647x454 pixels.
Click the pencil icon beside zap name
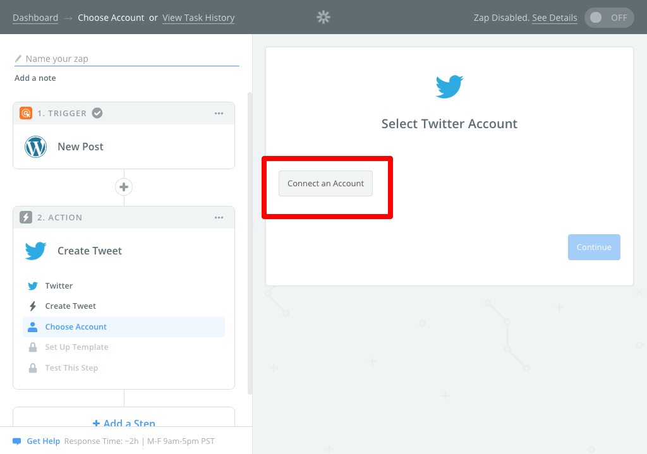coord(18,59)
